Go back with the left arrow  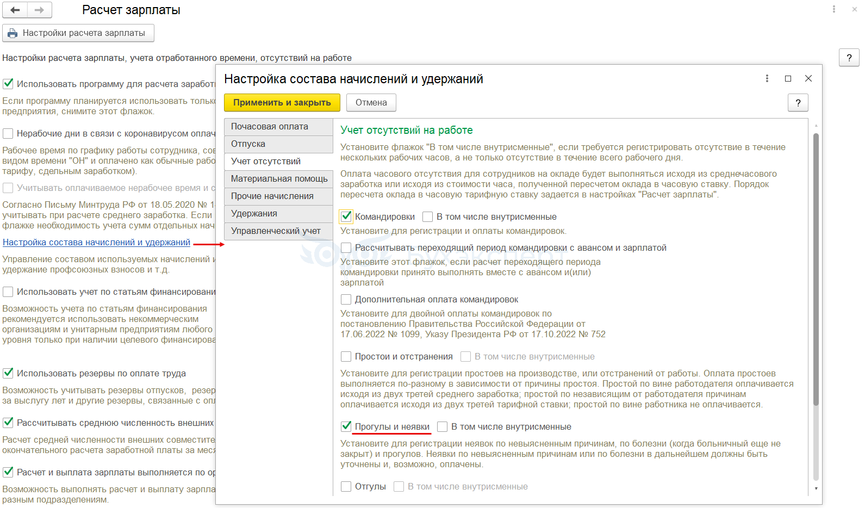click(15, 10)
